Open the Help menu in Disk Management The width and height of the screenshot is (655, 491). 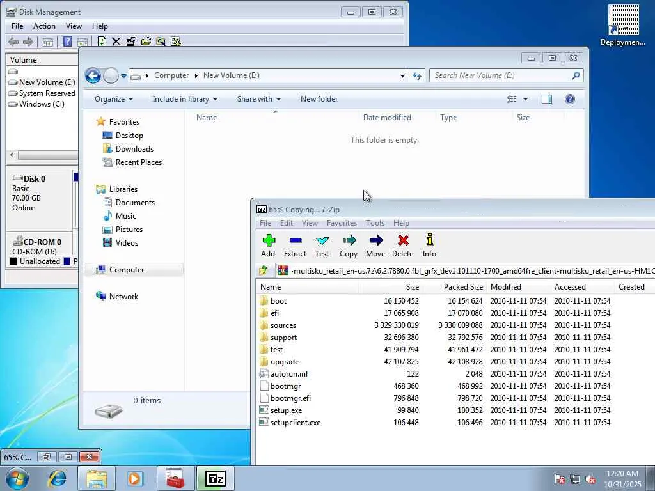[100, 26]
